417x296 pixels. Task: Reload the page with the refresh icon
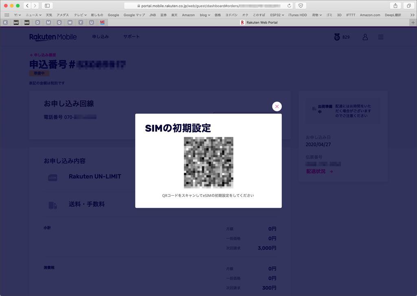[x=289, y=6]
